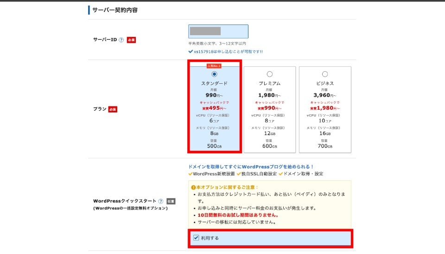Select the ビジネス plan radio button
This screenshot has width=445, height=254.
[x=325, y=74]
